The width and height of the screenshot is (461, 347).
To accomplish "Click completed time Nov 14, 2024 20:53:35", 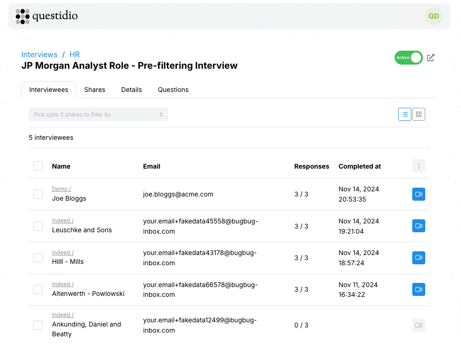I will [359, 194].
